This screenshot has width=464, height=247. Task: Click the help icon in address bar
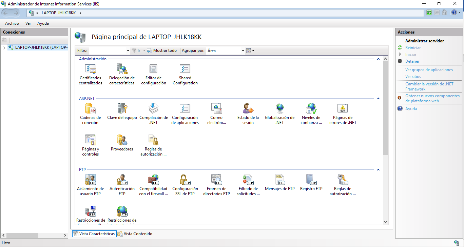click(x=454, y=13)
